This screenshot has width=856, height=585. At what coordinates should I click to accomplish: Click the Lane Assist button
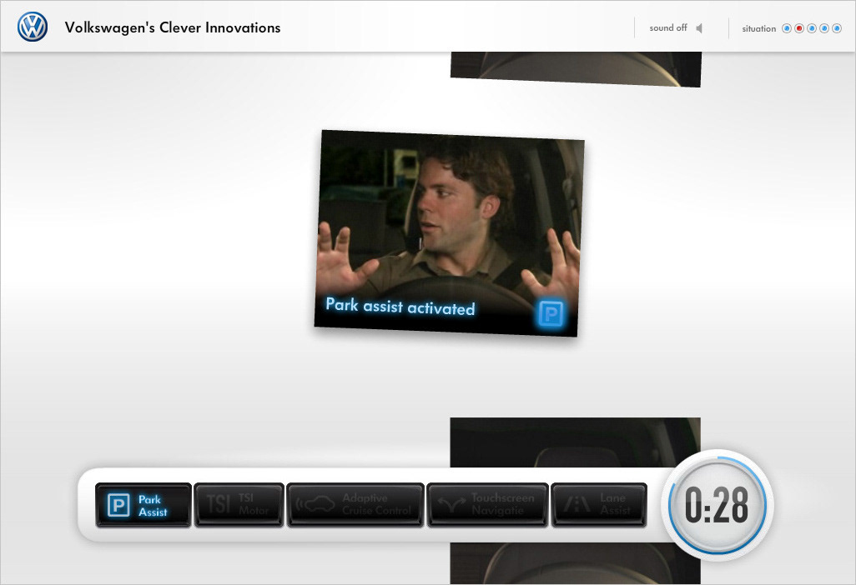pos(599,505)
